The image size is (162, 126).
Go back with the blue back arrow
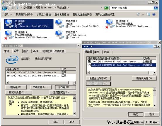click(x=4, y=8)
